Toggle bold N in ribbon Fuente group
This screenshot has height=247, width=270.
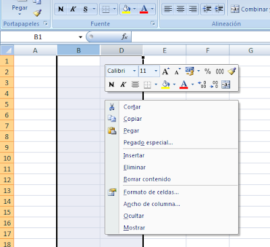(x=61, y=9)
